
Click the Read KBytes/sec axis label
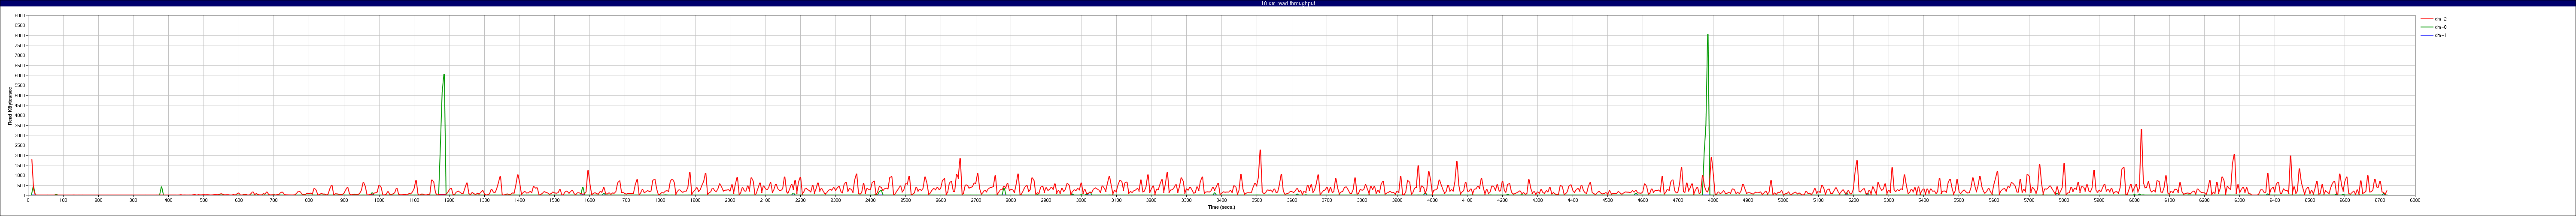pos(10,106)
